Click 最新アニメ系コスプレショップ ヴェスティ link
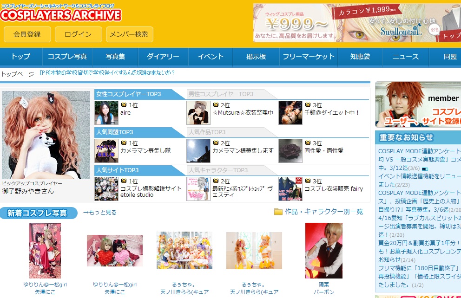This screenshot has height=298, width=461. click(243, 192)
